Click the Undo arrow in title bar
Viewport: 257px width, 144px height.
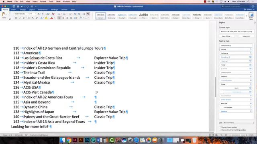click(x=22, y=6)
